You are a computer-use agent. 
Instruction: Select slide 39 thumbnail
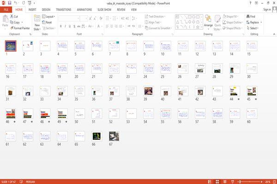[x=148, y=91]
